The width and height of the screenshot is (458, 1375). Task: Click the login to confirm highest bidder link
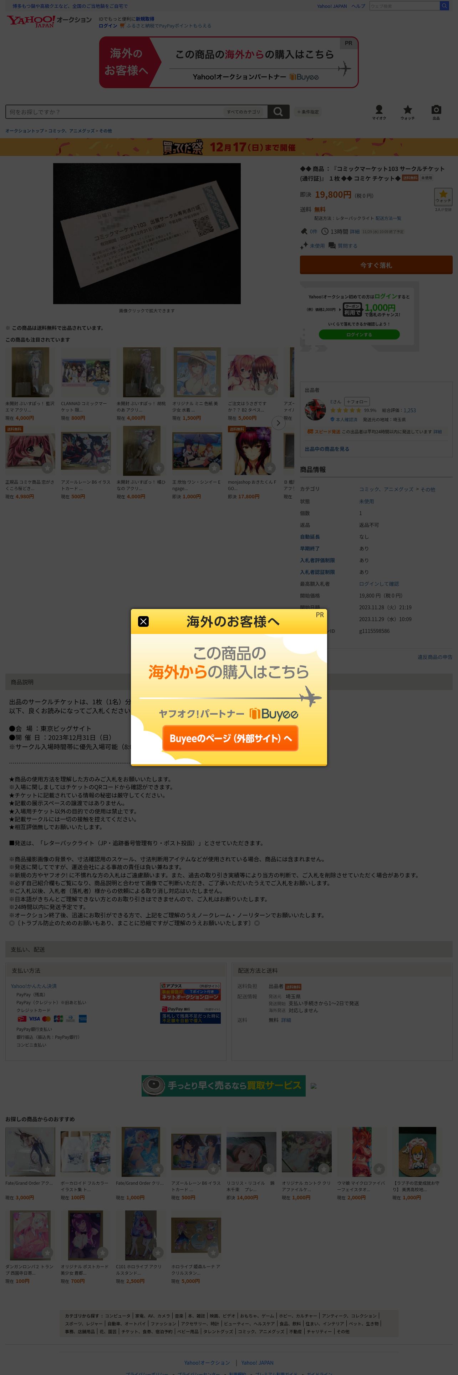pos(378,584)
